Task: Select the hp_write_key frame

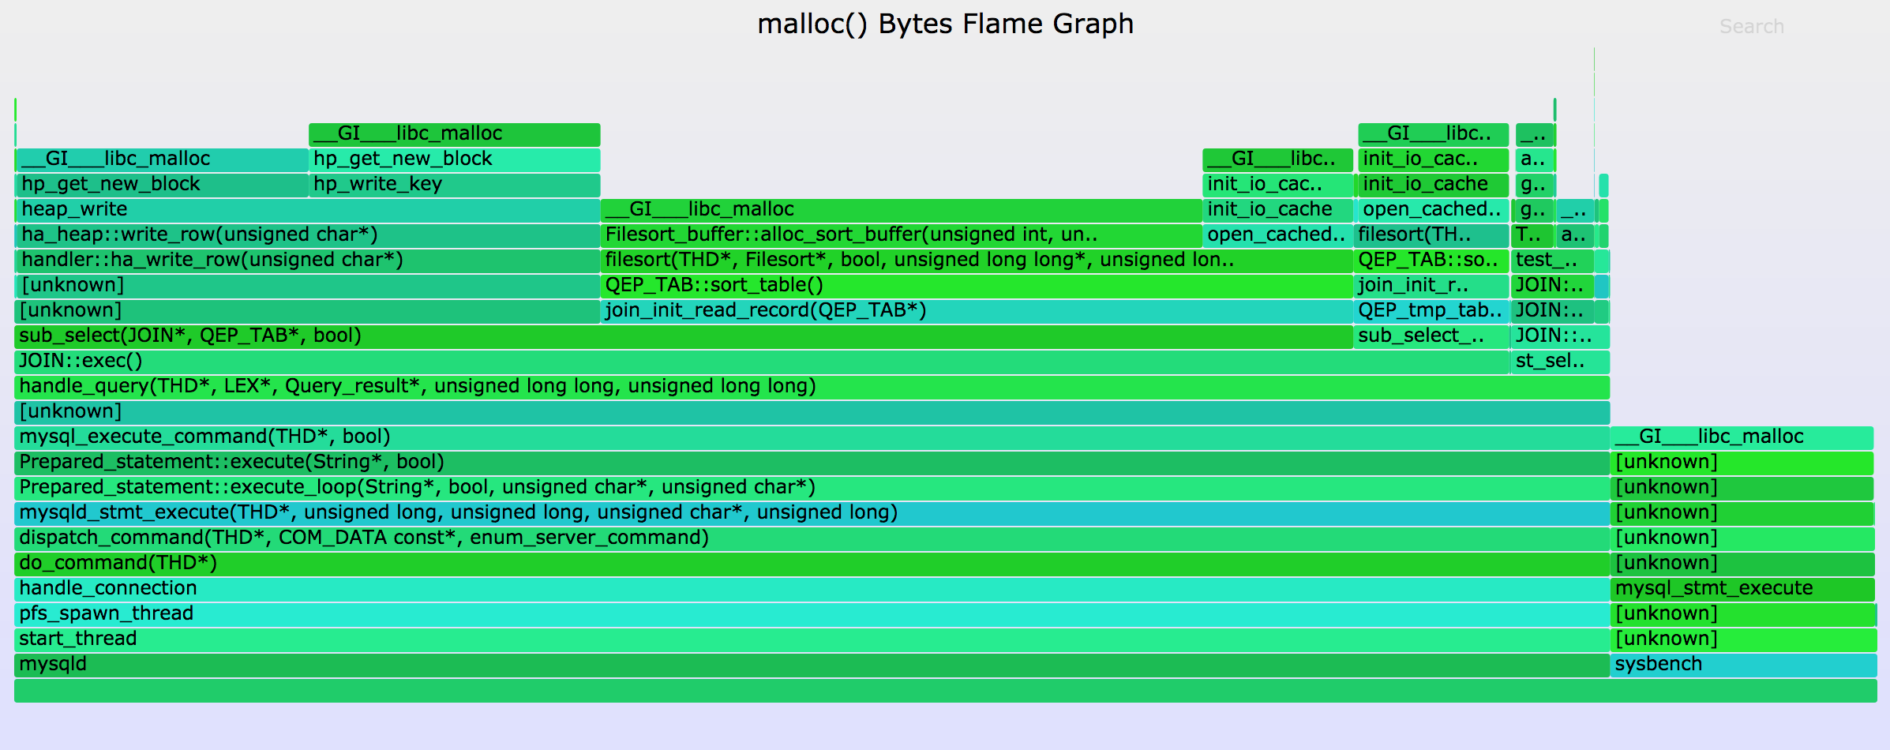Action: [x=455, y=185]
